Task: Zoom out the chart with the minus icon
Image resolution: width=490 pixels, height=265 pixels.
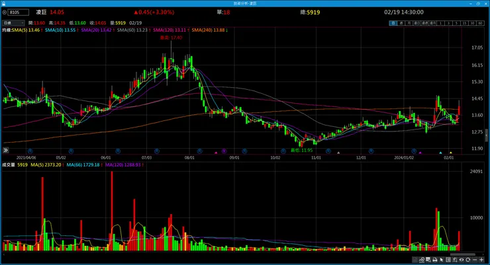Action: [475, 260]
